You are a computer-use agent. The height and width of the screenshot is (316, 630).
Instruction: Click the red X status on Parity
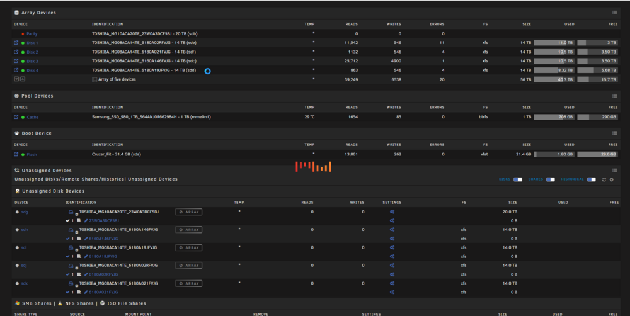(23, 34)
